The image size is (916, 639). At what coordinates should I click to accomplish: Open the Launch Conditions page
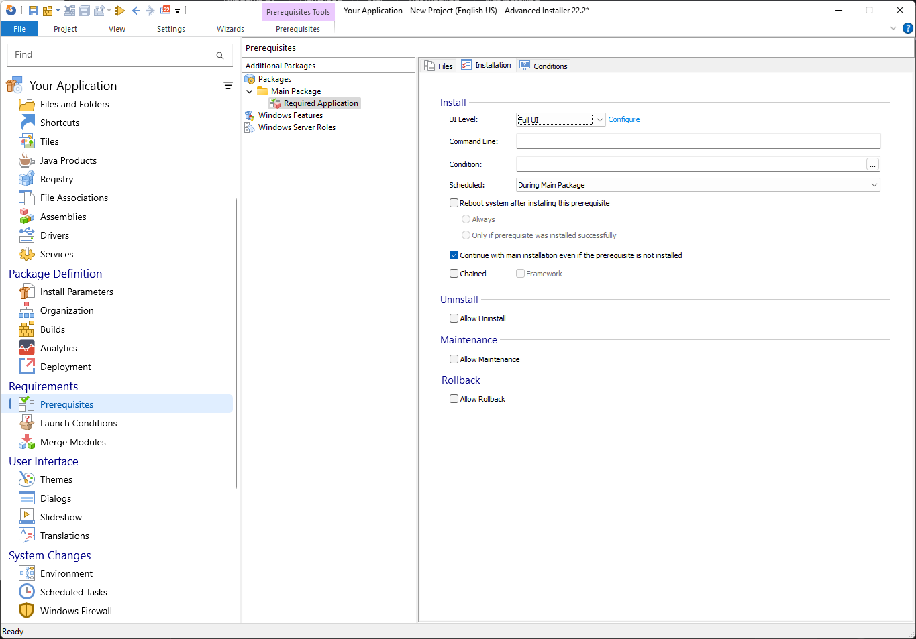point(79,423)
